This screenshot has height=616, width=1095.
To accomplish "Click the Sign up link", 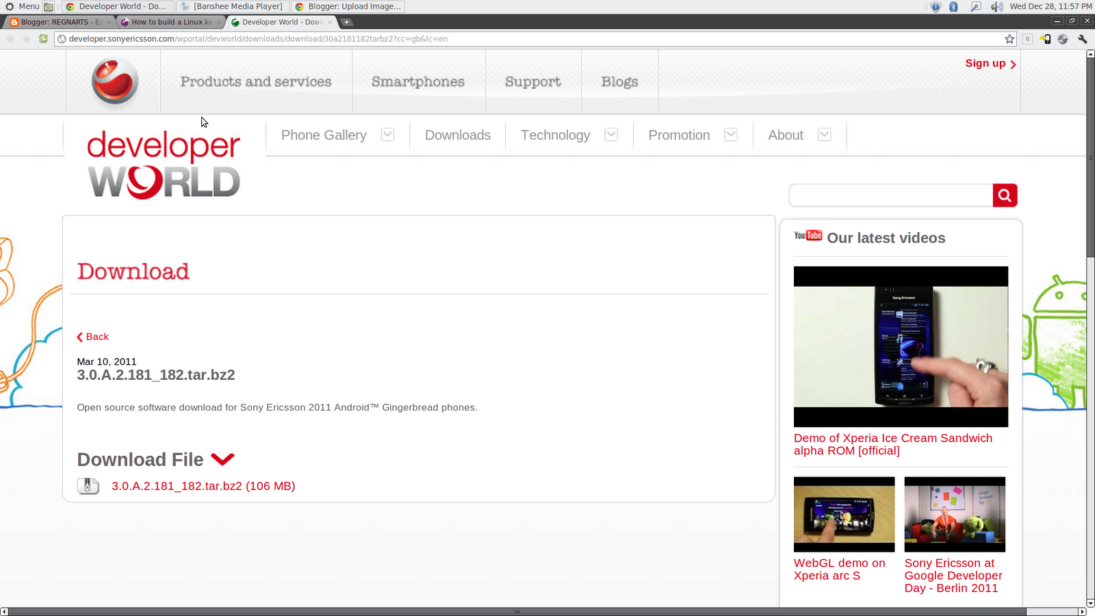I will coord(990,64).
